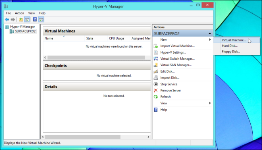Click the Import Virtual Machine icon
262x150 pixels.
[x=156, y=46]
